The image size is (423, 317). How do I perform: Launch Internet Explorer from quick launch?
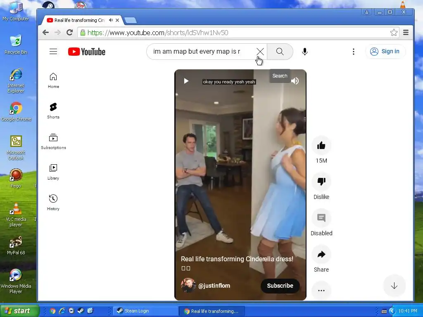pos(62,311)
